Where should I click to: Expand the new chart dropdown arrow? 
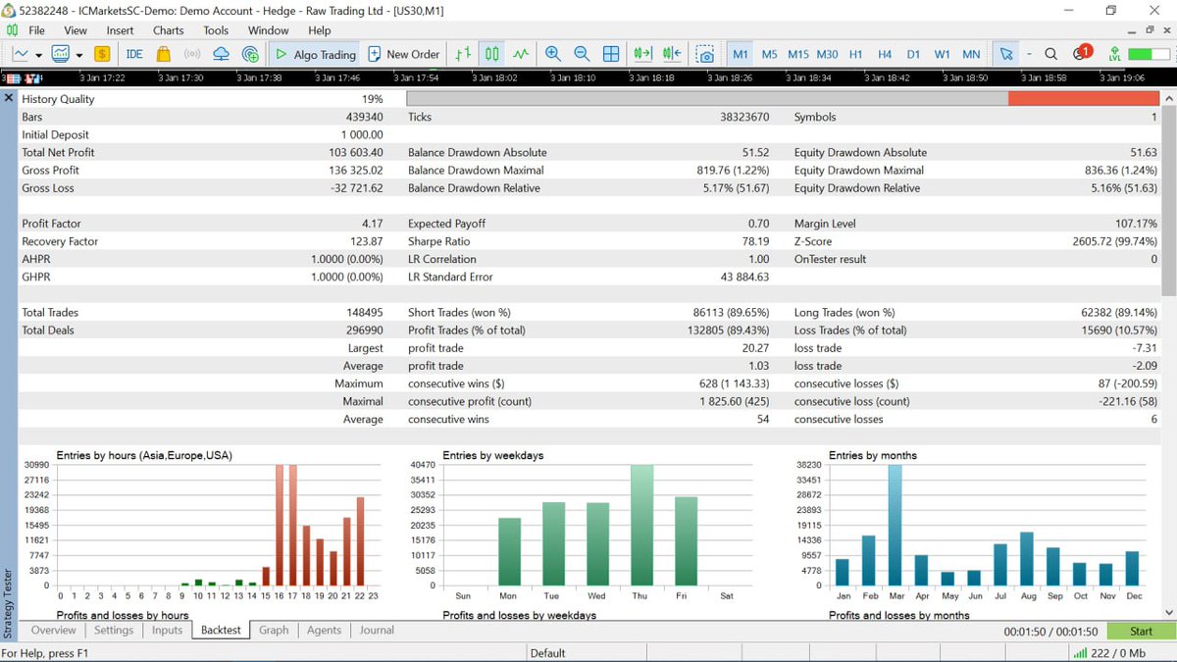pyautogui.click(x=38, y=54)
